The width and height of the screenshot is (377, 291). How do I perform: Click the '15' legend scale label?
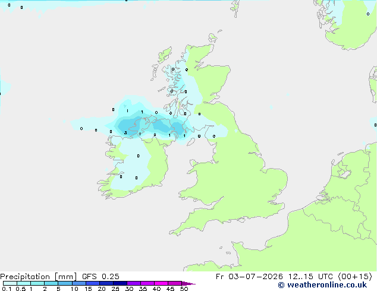pyautogui.click(x=88, y=289)
